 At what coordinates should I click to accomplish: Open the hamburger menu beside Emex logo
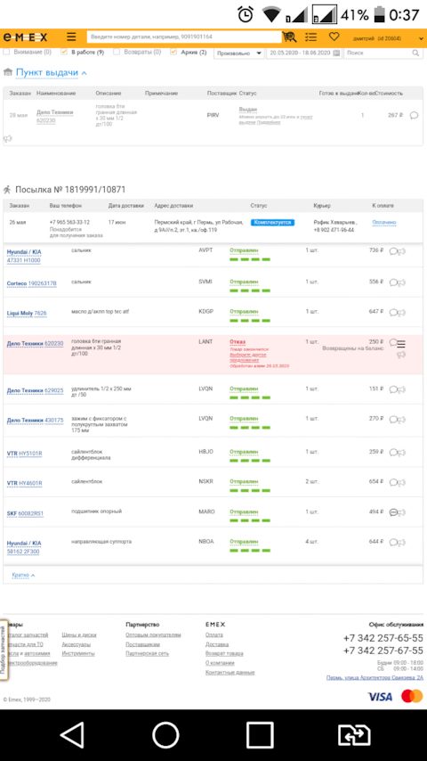[71, 37]
